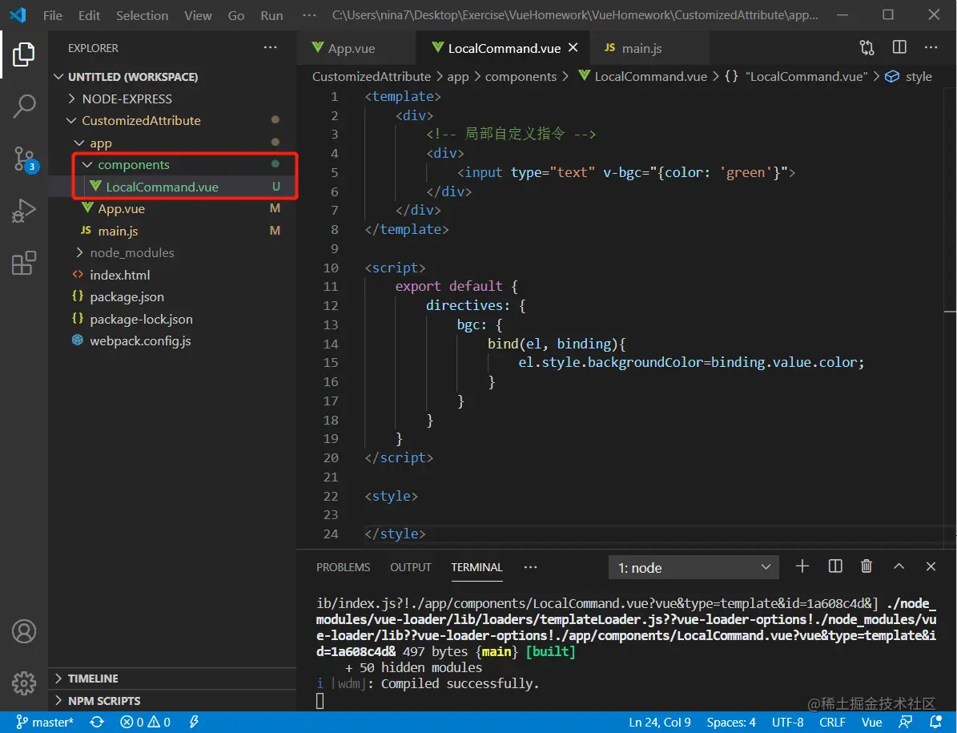Open the Selection menu
The width and height of the screenshot is (957, 733).
(x=143, y=15)
